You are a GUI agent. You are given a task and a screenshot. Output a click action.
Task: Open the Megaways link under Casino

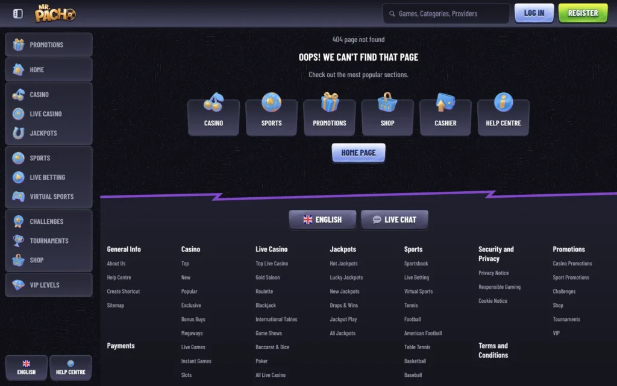[x=192, y=333]
